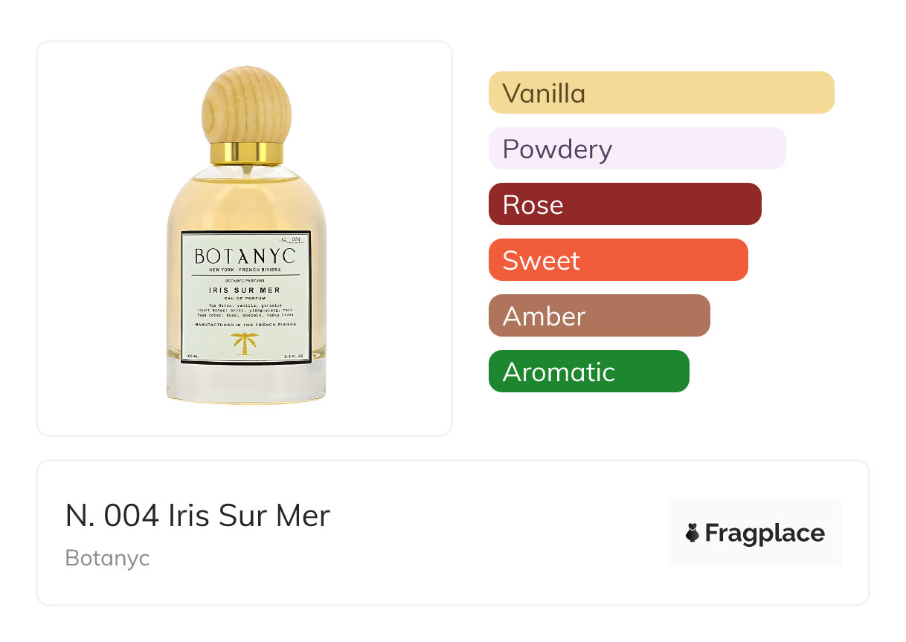The width and height of the screenshot is (906, 642).
Task: Click the Rose accord bar
Action: coord(624,204)
